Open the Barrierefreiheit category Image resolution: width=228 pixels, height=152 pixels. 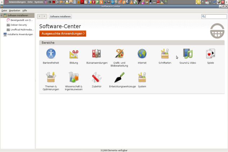51,56
